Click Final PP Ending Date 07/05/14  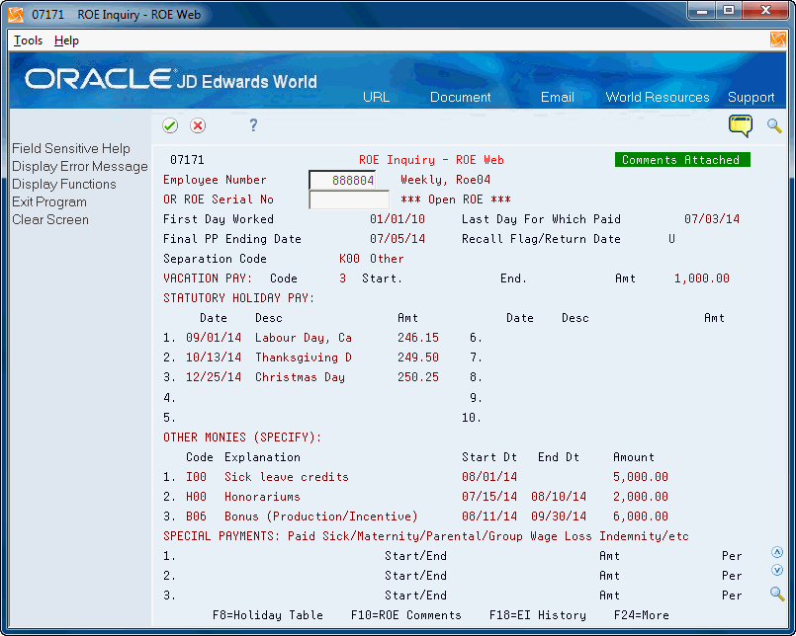[398, 239]
